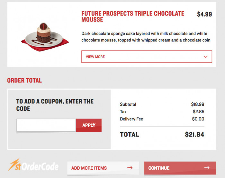Click the TOTAL amount $21.84
This screenshot has height=178, width=225.
click(x=194, y=135)
